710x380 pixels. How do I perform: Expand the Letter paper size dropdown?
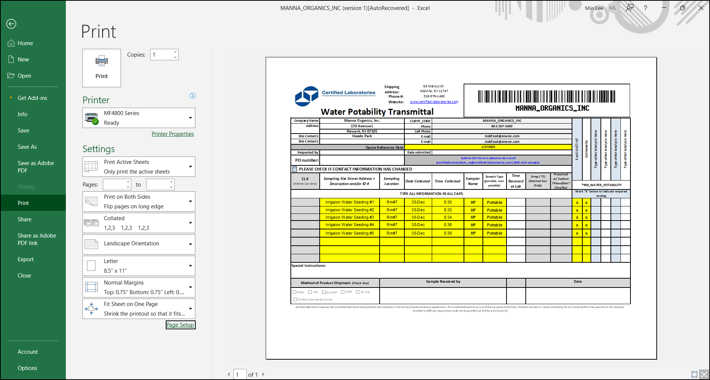(x=139, y=266)
